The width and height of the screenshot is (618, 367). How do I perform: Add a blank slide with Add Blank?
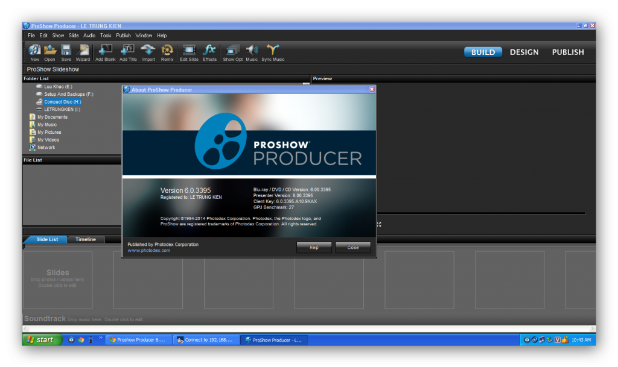[105, 52]
